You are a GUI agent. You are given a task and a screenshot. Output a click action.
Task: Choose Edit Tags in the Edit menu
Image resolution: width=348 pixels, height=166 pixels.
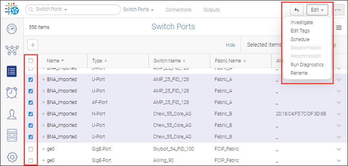click(300, 31)
